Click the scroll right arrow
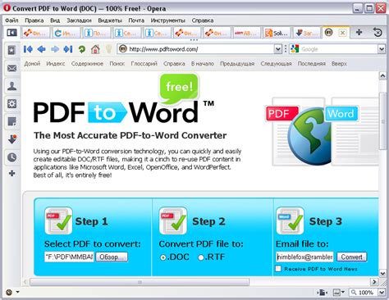The width and height of the screenshot is (389, 300). coord(374,282)
